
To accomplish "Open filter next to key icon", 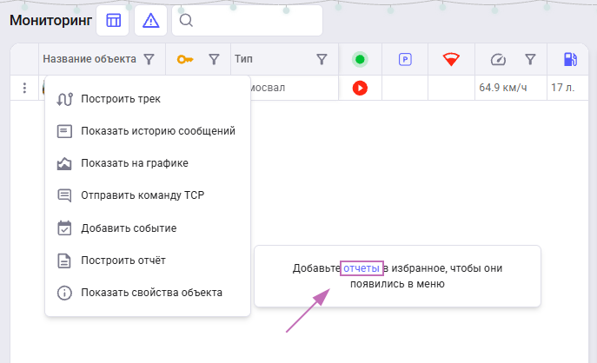I will point(214,59).
